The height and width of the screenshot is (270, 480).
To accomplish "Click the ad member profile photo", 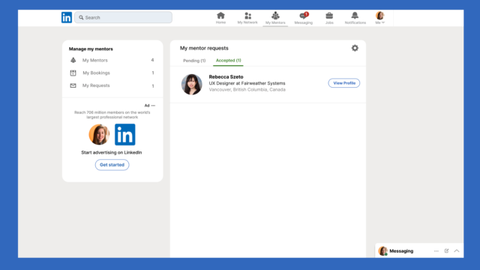I will (x=99, y=134).
